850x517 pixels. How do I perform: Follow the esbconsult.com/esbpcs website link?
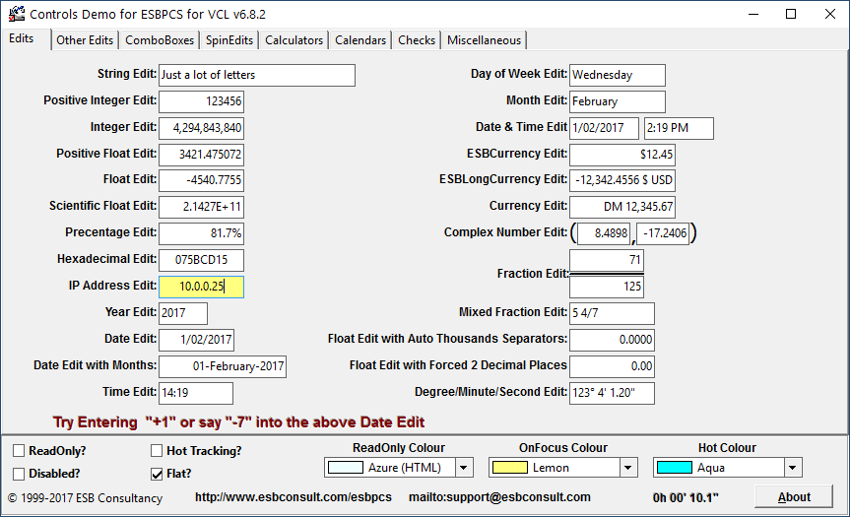click(x=294, y=497)
